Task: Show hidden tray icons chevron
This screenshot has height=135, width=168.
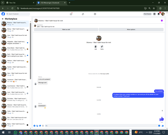Action: [147, 132]
